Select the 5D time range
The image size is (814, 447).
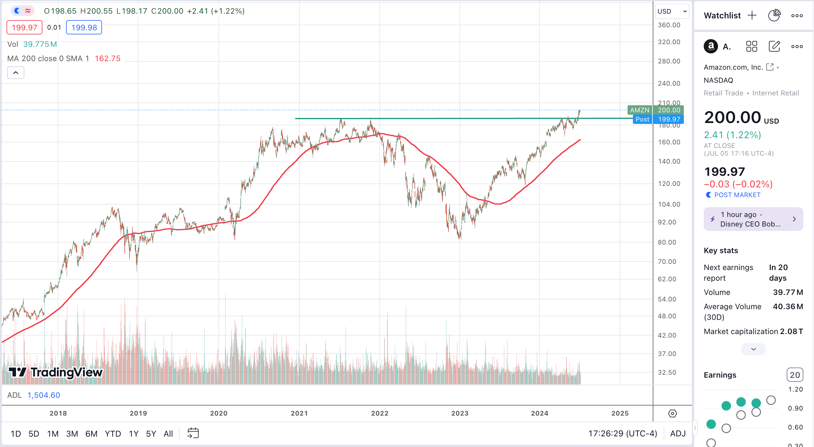pyautogui.click(x=34, y=433)
